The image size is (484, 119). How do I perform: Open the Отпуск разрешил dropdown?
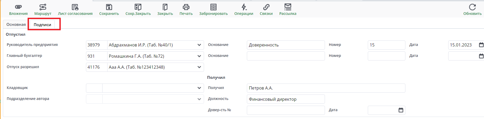pos(199,67)
